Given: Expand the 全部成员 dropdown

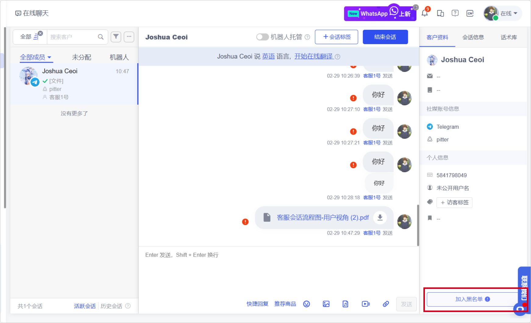Looking at the screenshot, I should (x=35, y=57).
